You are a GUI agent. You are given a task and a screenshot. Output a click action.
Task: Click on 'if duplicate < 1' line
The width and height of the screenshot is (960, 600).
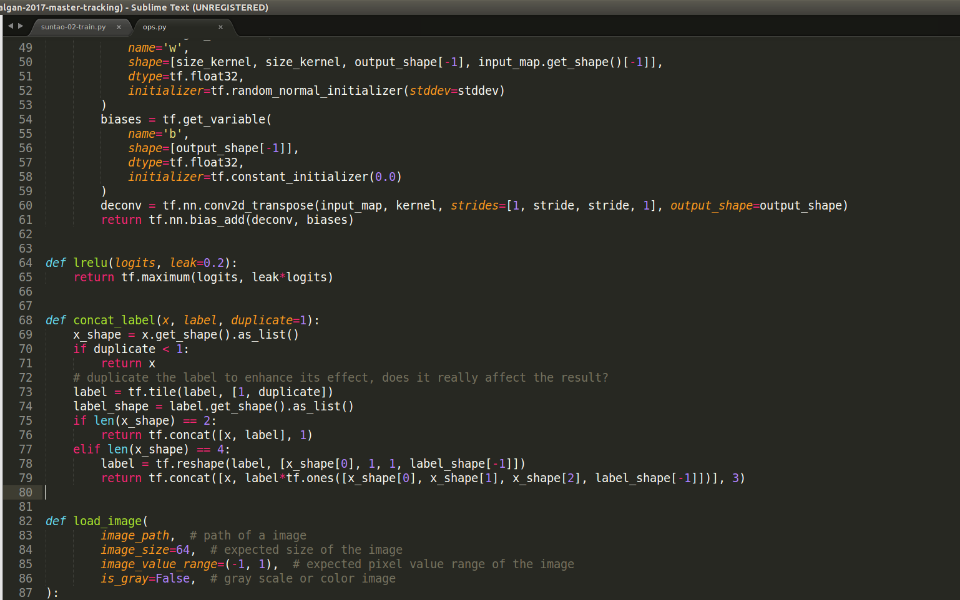[x=131, y=349]
